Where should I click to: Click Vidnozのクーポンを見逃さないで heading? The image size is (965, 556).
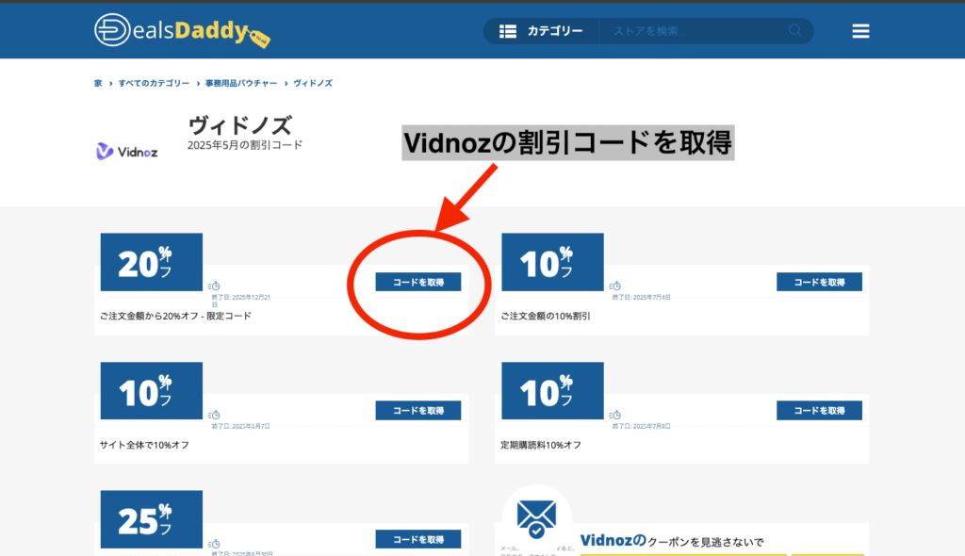[671, 541]
